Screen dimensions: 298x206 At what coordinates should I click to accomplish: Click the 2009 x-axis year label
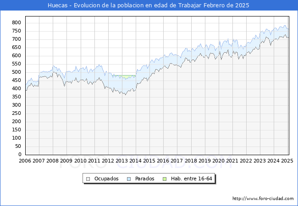click(x=66, y=161)
